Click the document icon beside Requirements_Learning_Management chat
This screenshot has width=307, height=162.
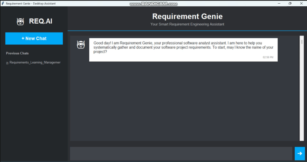point(7,63)
